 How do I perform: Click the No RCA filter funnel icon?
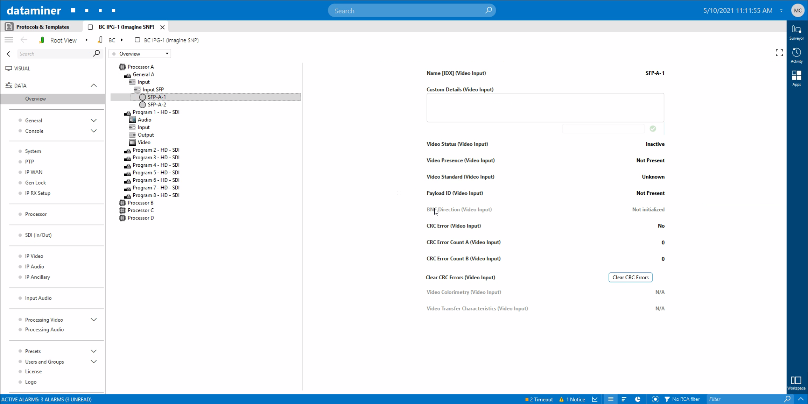(x=667, y=399)
